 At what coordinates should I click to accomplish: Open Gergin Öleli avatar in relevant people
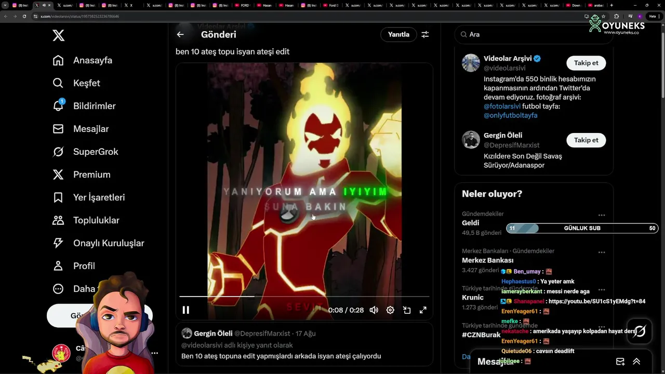[x=471, y=140]
